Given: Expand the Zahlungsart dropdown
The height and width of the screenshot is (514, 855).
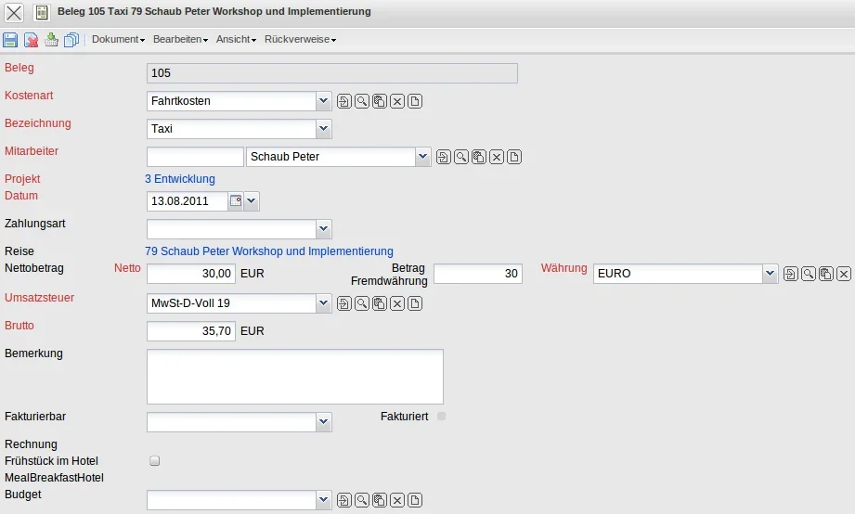Looking at the screenshot, I should coord(323,229).
